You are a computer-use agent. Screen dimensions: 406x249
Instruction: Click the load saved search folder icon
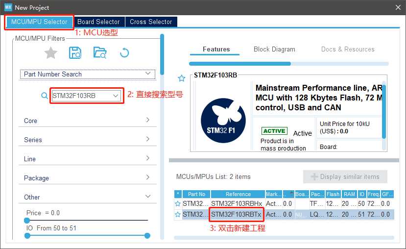click(100, 52)
